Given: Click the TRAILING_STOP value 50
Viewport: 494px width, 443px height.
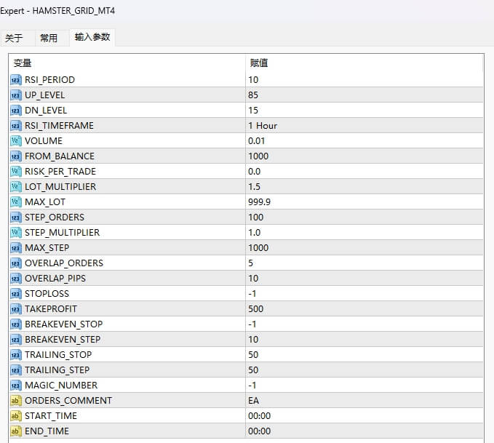Looking at the screenshot, I should tap(253, 354).
